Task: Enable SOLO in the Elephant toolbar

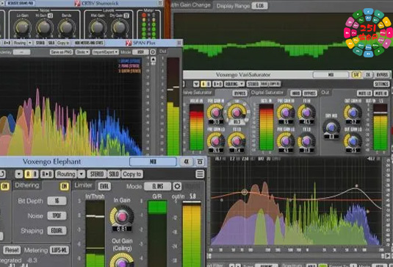Action: pos(114,174)
